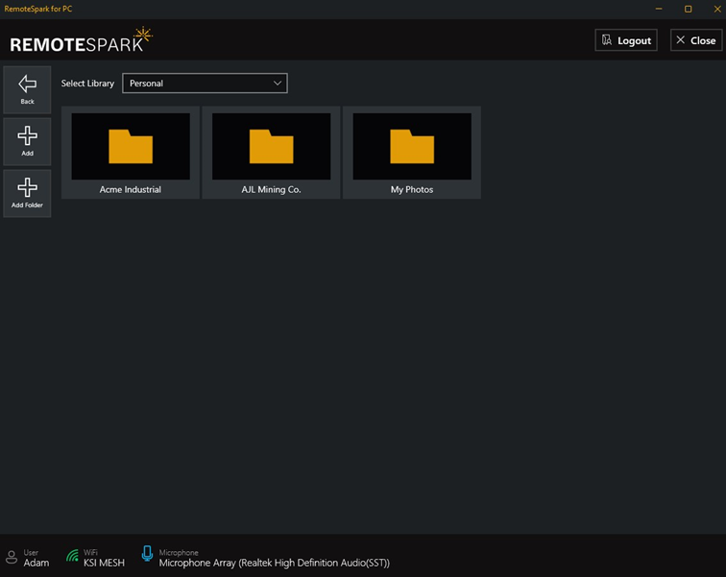Create a new folder with Add Folder
The image size is (726, 577).
tap(27, 193)
